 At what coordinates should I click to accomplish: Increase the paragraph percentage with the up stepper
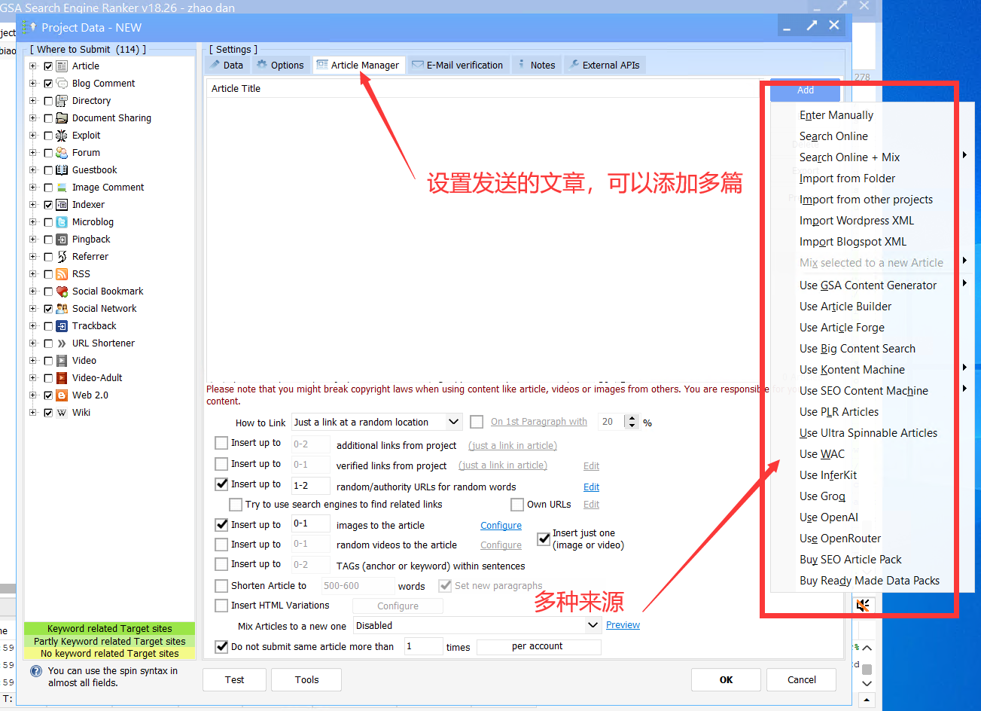(x=633, y=417)
